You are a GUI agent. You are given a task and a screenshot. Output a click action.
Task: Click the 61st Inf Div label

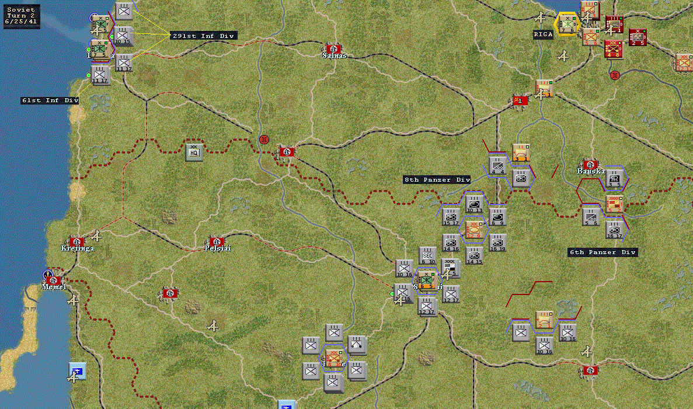(50, 100)
